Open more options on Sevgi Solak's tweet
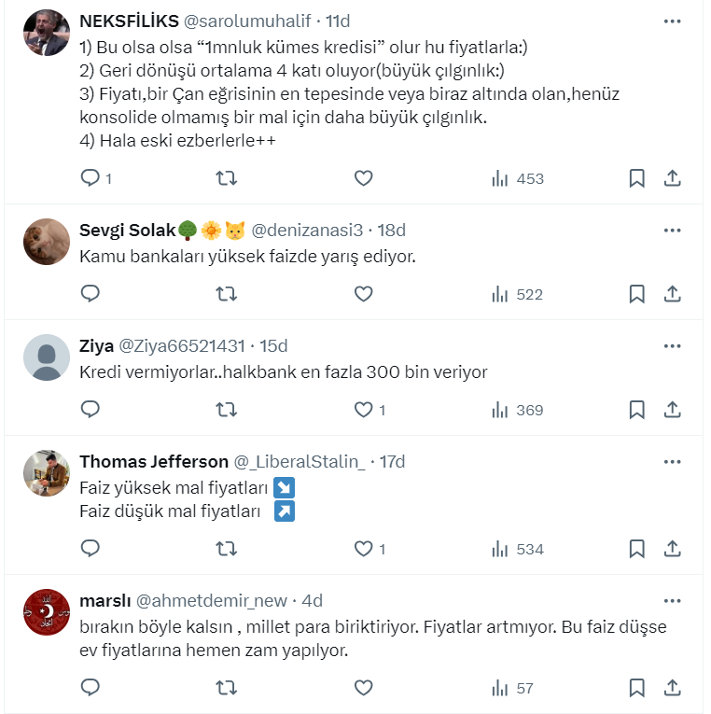 pos(672,230)
